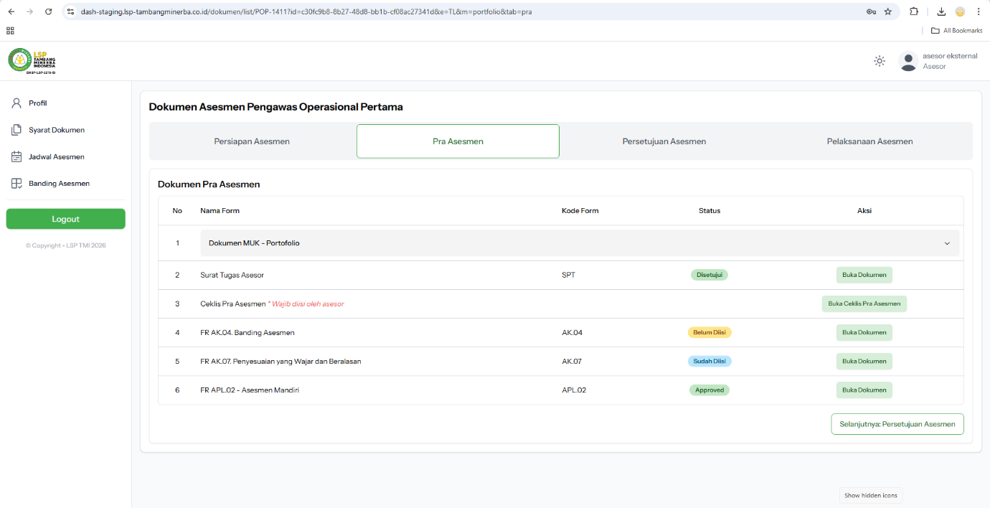Click the Sudah Diisi status badge
Viewport: 990px width, 508px height.
(709, 361)
